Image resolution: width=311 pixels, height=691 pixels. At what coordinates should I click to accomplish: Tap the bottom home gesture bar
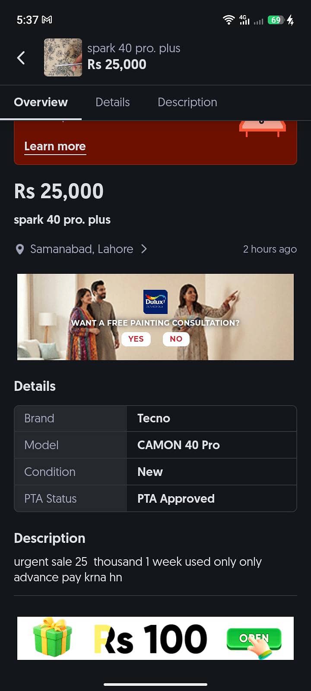click(155, 684)
